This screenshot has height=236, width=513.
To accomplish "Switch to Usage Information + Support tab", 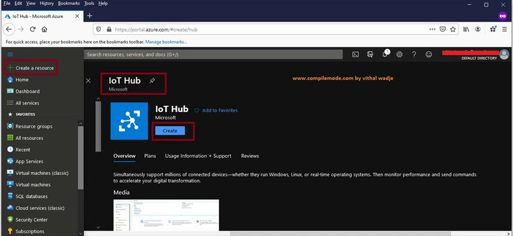I will click(x=198, y=156).
